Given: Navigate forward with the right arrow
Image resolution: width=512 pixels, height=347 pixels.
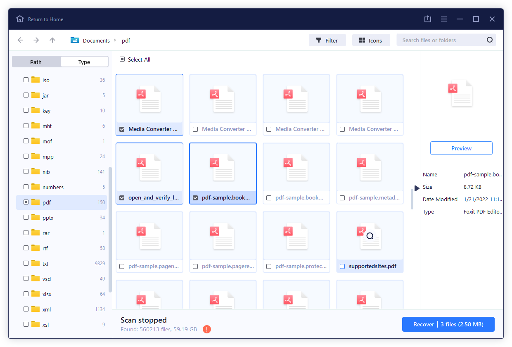Looking at the screenshot, I should click(x=36, y=40).
